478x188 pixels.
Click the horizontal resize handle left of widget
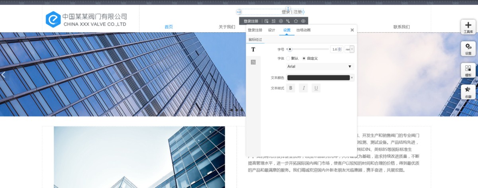[x=239, y=12]
